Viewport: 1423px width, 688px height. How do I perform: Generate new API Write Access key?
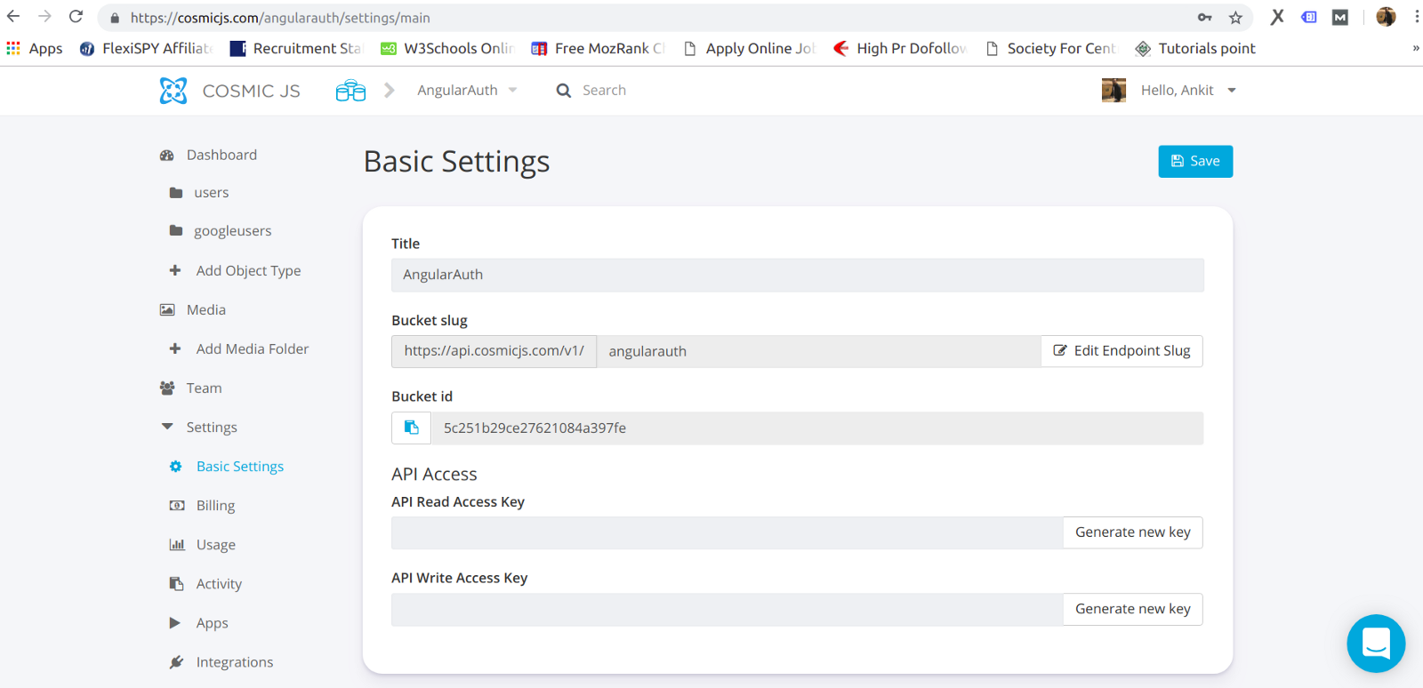[x=1132, y=609]
